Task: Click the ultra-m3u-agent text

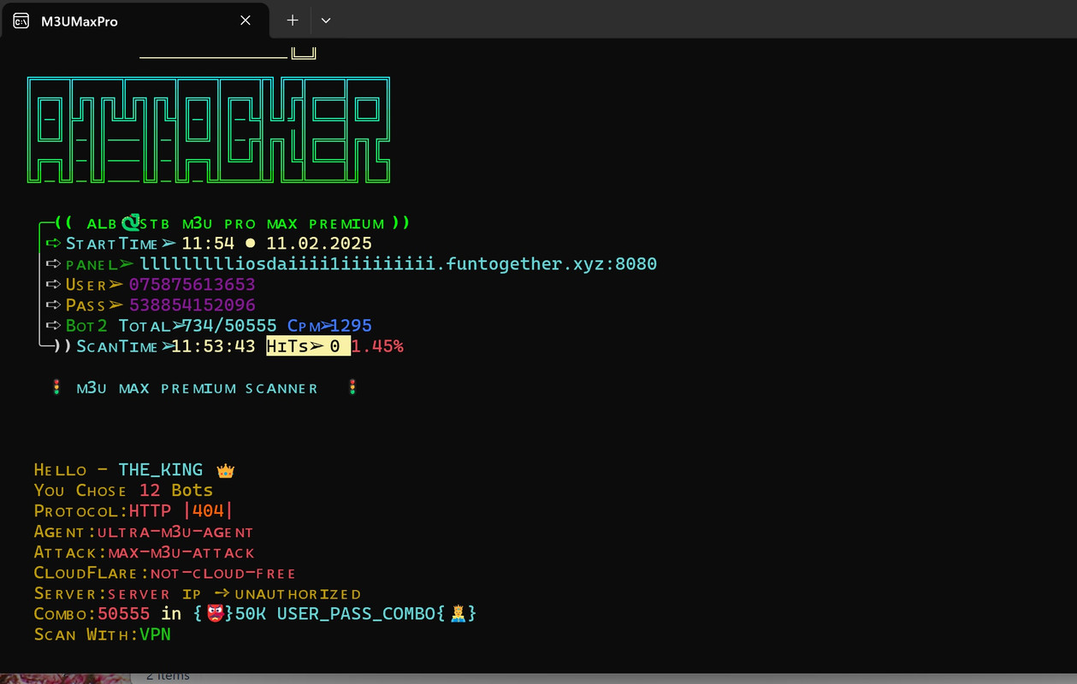Action: coord(175,532)
